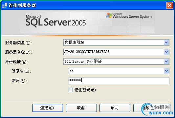Enable the 记住密码 checkbox
175x118 pixels.
[x=71, y=90]
